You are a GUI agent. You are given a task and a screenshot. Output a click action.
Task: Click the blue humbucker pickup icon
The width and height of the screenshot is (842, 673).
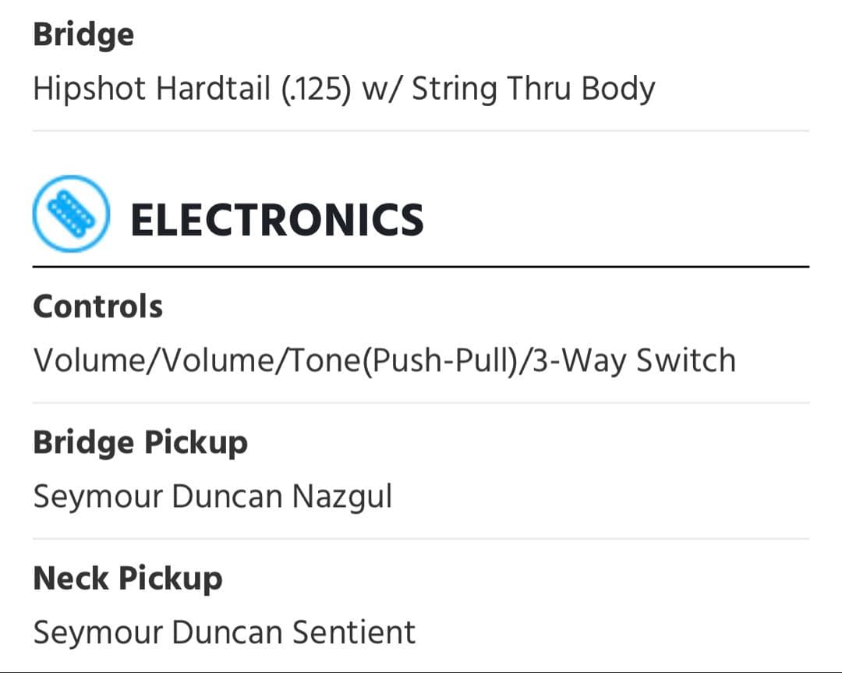coord(71,213)
